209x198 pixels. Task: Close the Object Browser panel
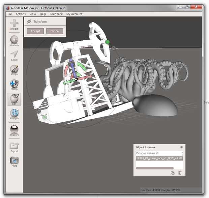181,147
